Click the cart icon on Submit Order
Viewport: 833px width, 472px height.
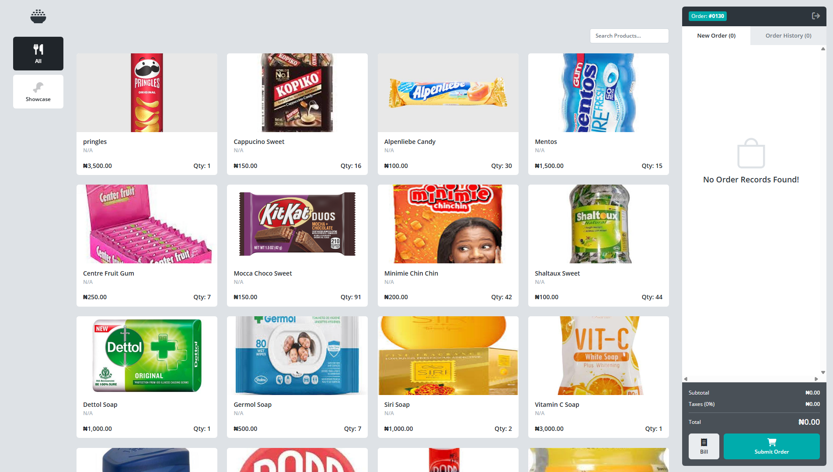click(x=772, y=442)
